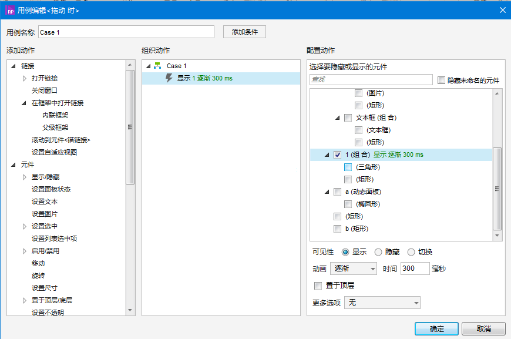Open the 动画 animation dropdown
The image size is (511, 339).
point(354,268)
